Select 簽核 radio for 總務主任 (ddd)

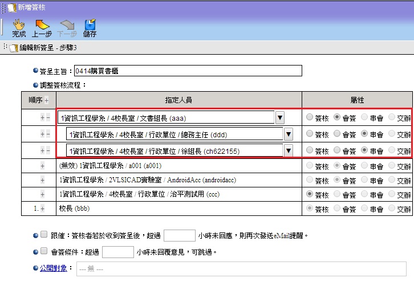click(310, 133)
